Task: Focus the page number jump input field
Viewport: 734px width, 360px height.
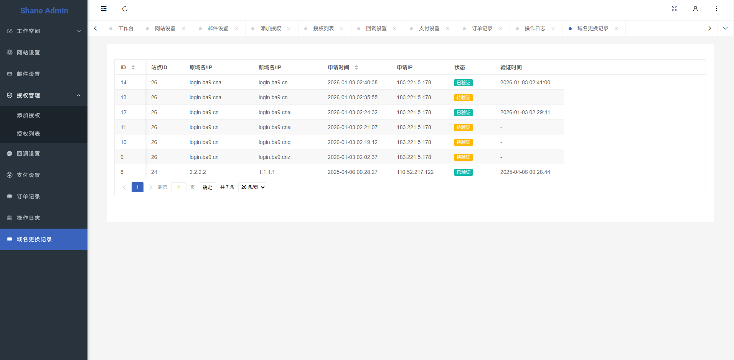Action: (x=178, y=187)
